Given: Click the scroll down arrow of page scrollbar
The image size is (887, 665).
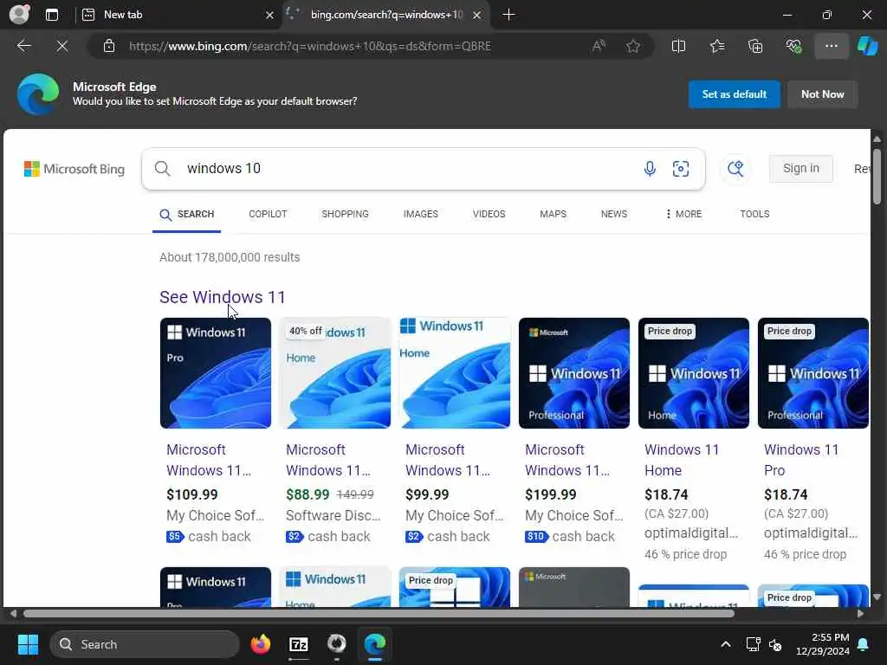Looking at the screenshot, I should pyautogui.click(x=877, y=597).
